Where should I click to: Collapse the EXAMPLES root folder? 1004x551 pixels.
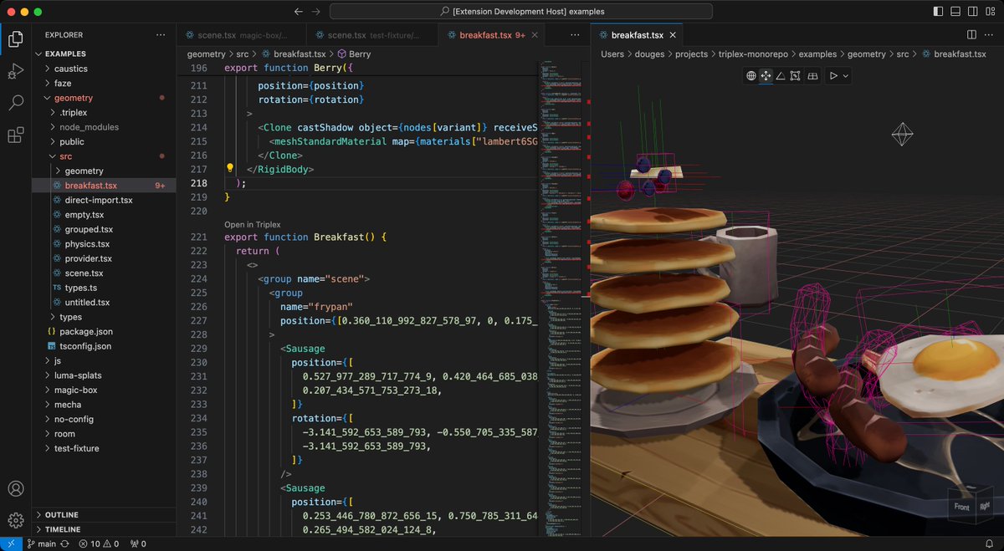[104, 54]
